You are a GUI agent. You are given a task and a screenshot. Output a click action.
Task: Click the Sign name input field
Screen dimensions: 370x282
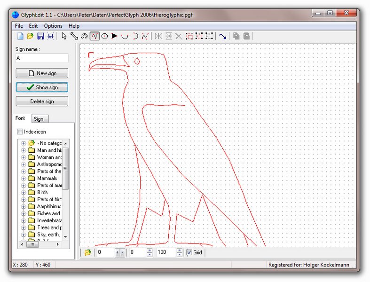click(x=42, y=58)
